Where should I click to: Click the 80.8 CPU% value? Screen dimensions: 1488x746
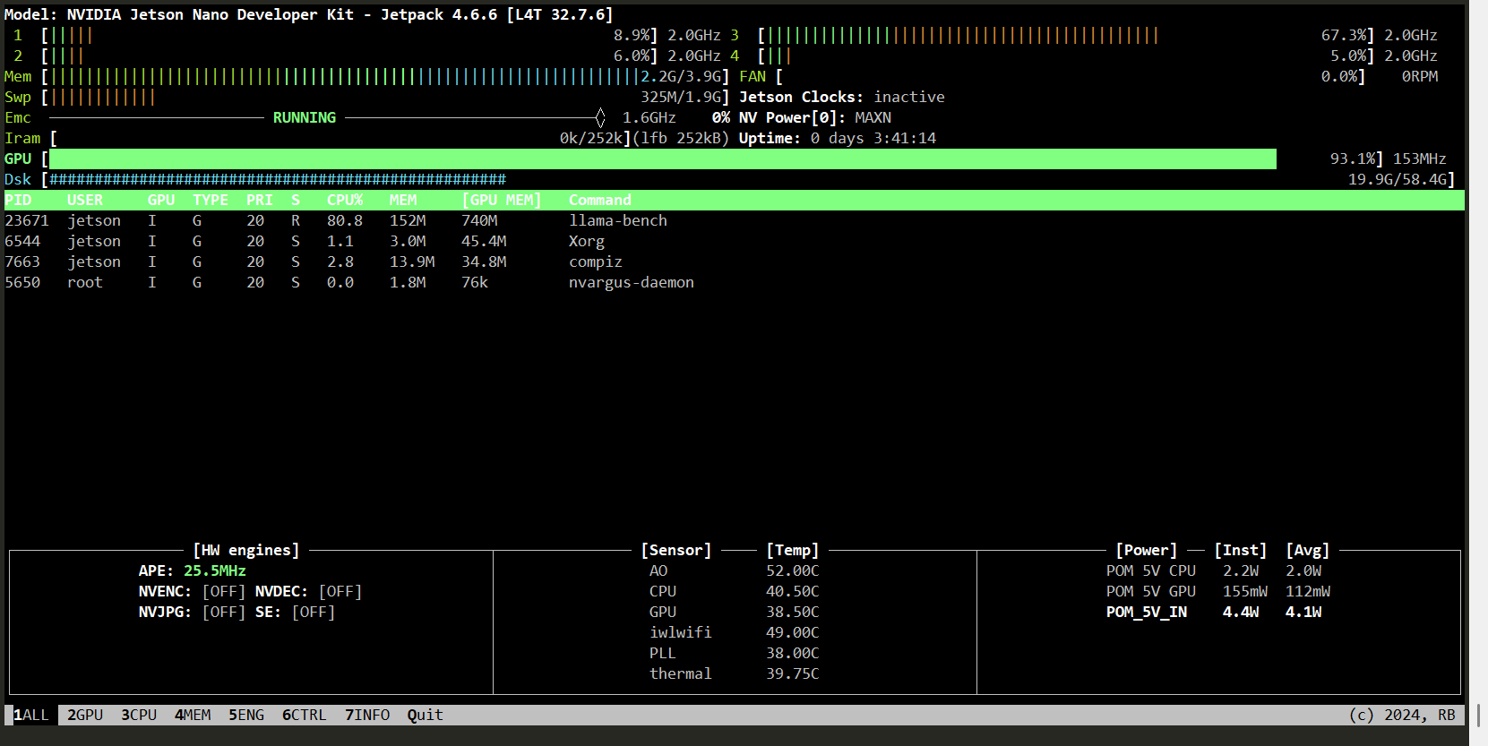tap(345, 221)
